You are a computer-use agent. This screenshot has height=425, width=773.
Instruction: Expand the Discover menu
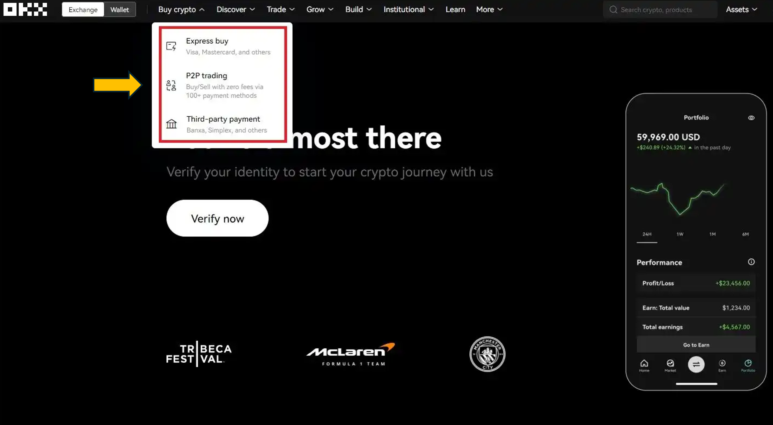coord(235,10)
